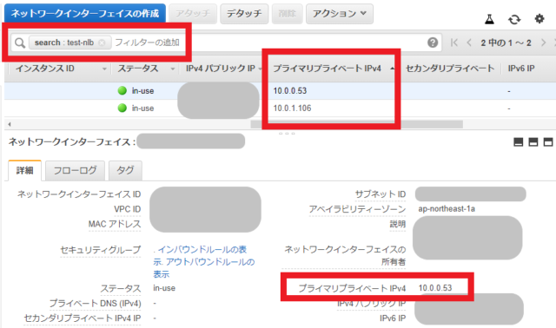The width and height of the screenshot is (556, 328).
Task: Click detail pane 10.0.0.53 primary IPv4 value
Action: coord(435,288)
